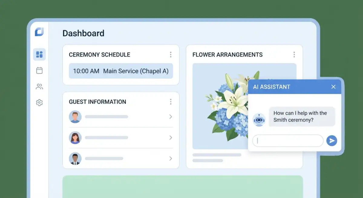Click the female guest's avatar

[x=75, y=138]
